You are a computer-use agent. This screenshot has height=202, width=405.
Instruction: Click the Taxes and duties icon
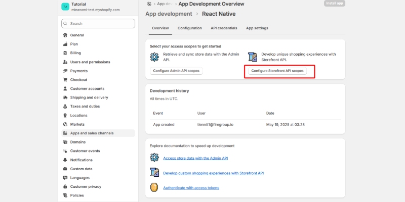coord(65,107)
